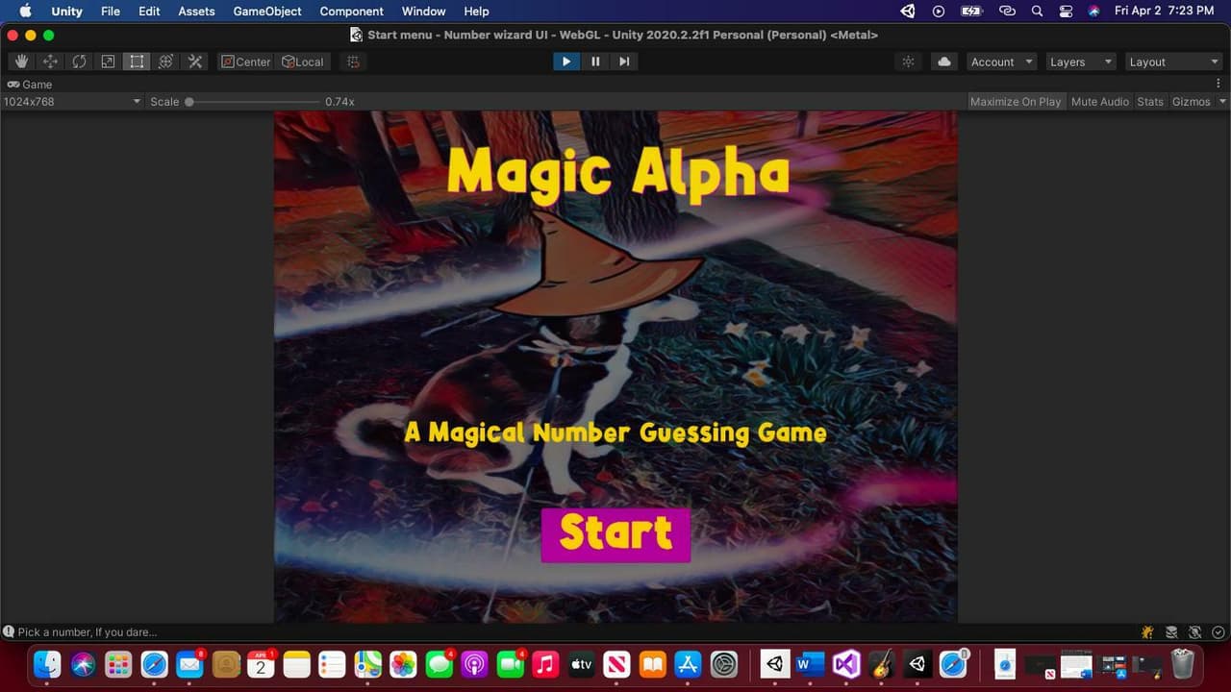The width and height of the screenshot is (1231, 692).
Task: Open System Preferences in the dock
Action: pos(723,664)
